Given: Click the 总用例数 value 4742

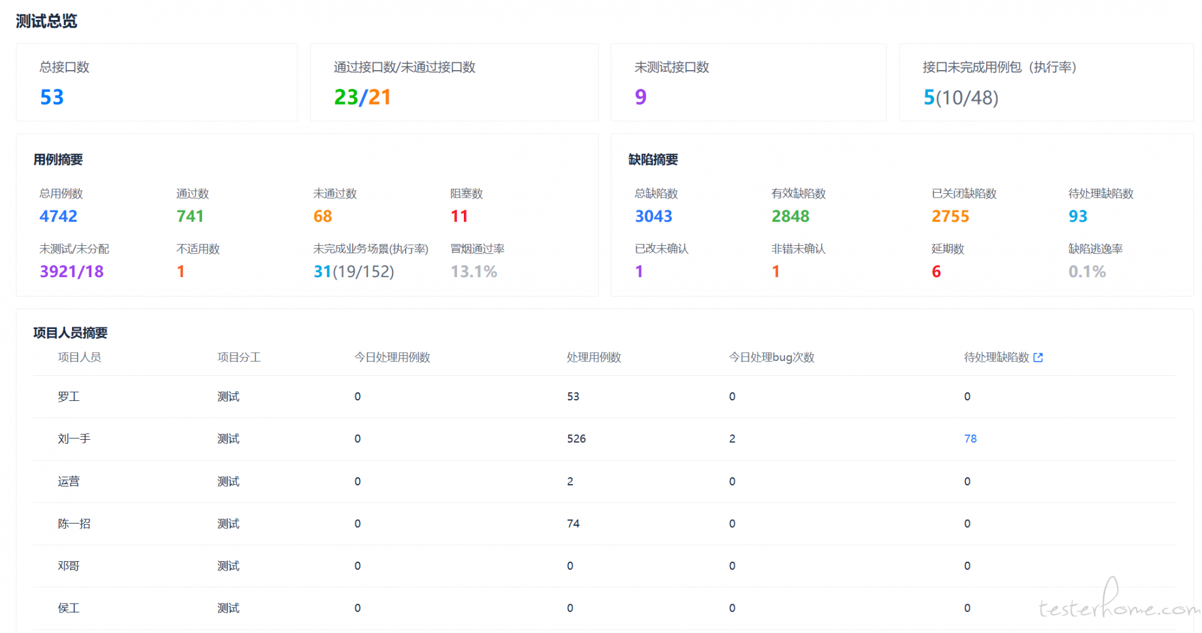Looking at the screenshot, I should [x=58, y=216].
